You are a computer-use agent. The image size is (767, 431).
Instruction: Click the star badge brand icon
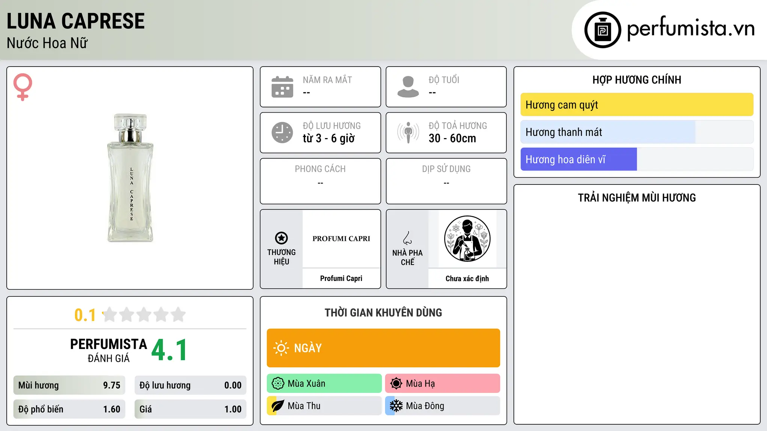pyautogui.click(x=281, y=238)
